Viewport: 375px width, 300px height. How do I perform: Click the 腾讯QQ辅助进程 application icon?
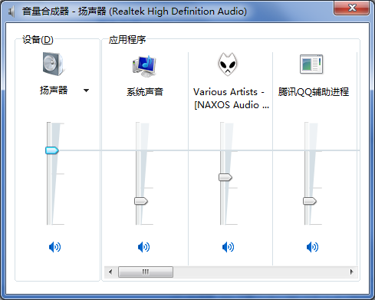pos(311,64)
